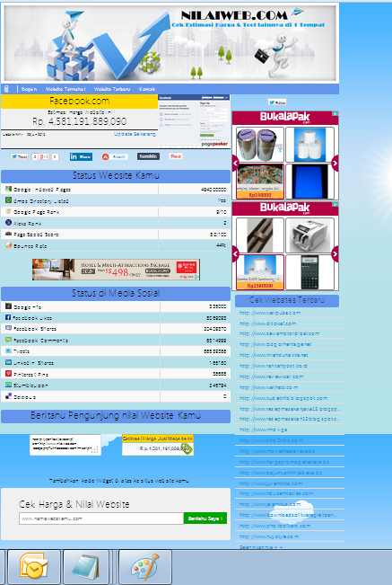Click the Rp140000 product in Bukalapak ad
Screen dimensions: 392x585
point(260,182)
